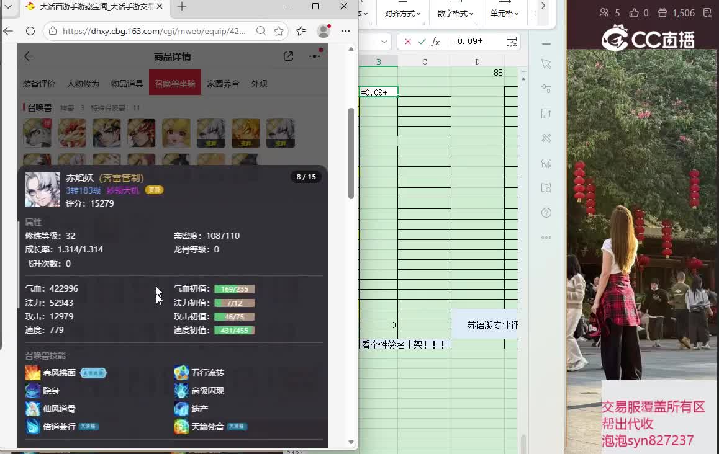
Task: Choose the selection arrow sidebar tool
Action: click(x=546, y=64)
